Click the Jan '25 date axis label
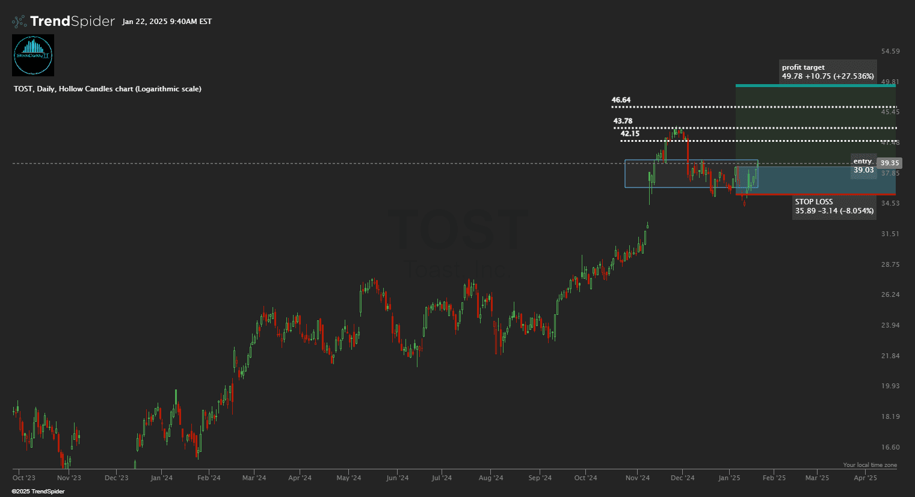 point(729,478)
